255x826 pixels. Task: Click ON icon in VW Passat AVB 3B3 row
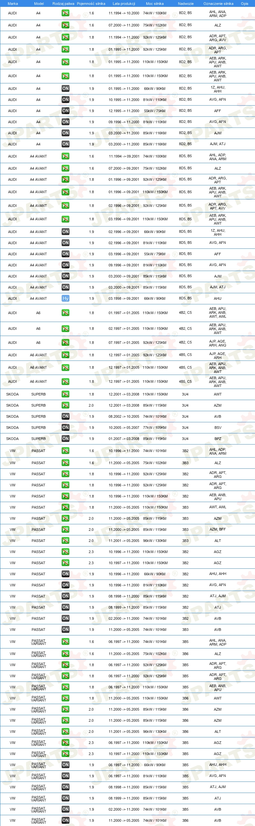66,630
